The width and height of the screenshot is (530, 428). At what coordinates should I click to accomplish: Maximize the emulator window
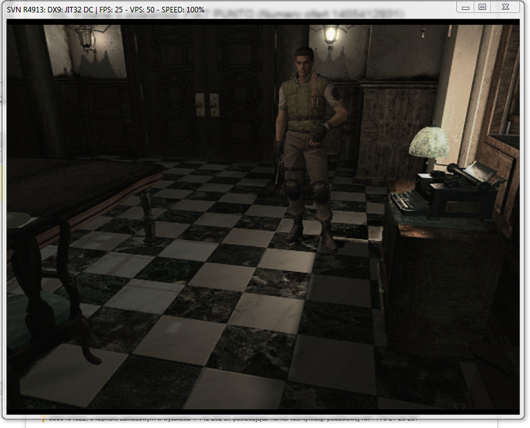482,7
